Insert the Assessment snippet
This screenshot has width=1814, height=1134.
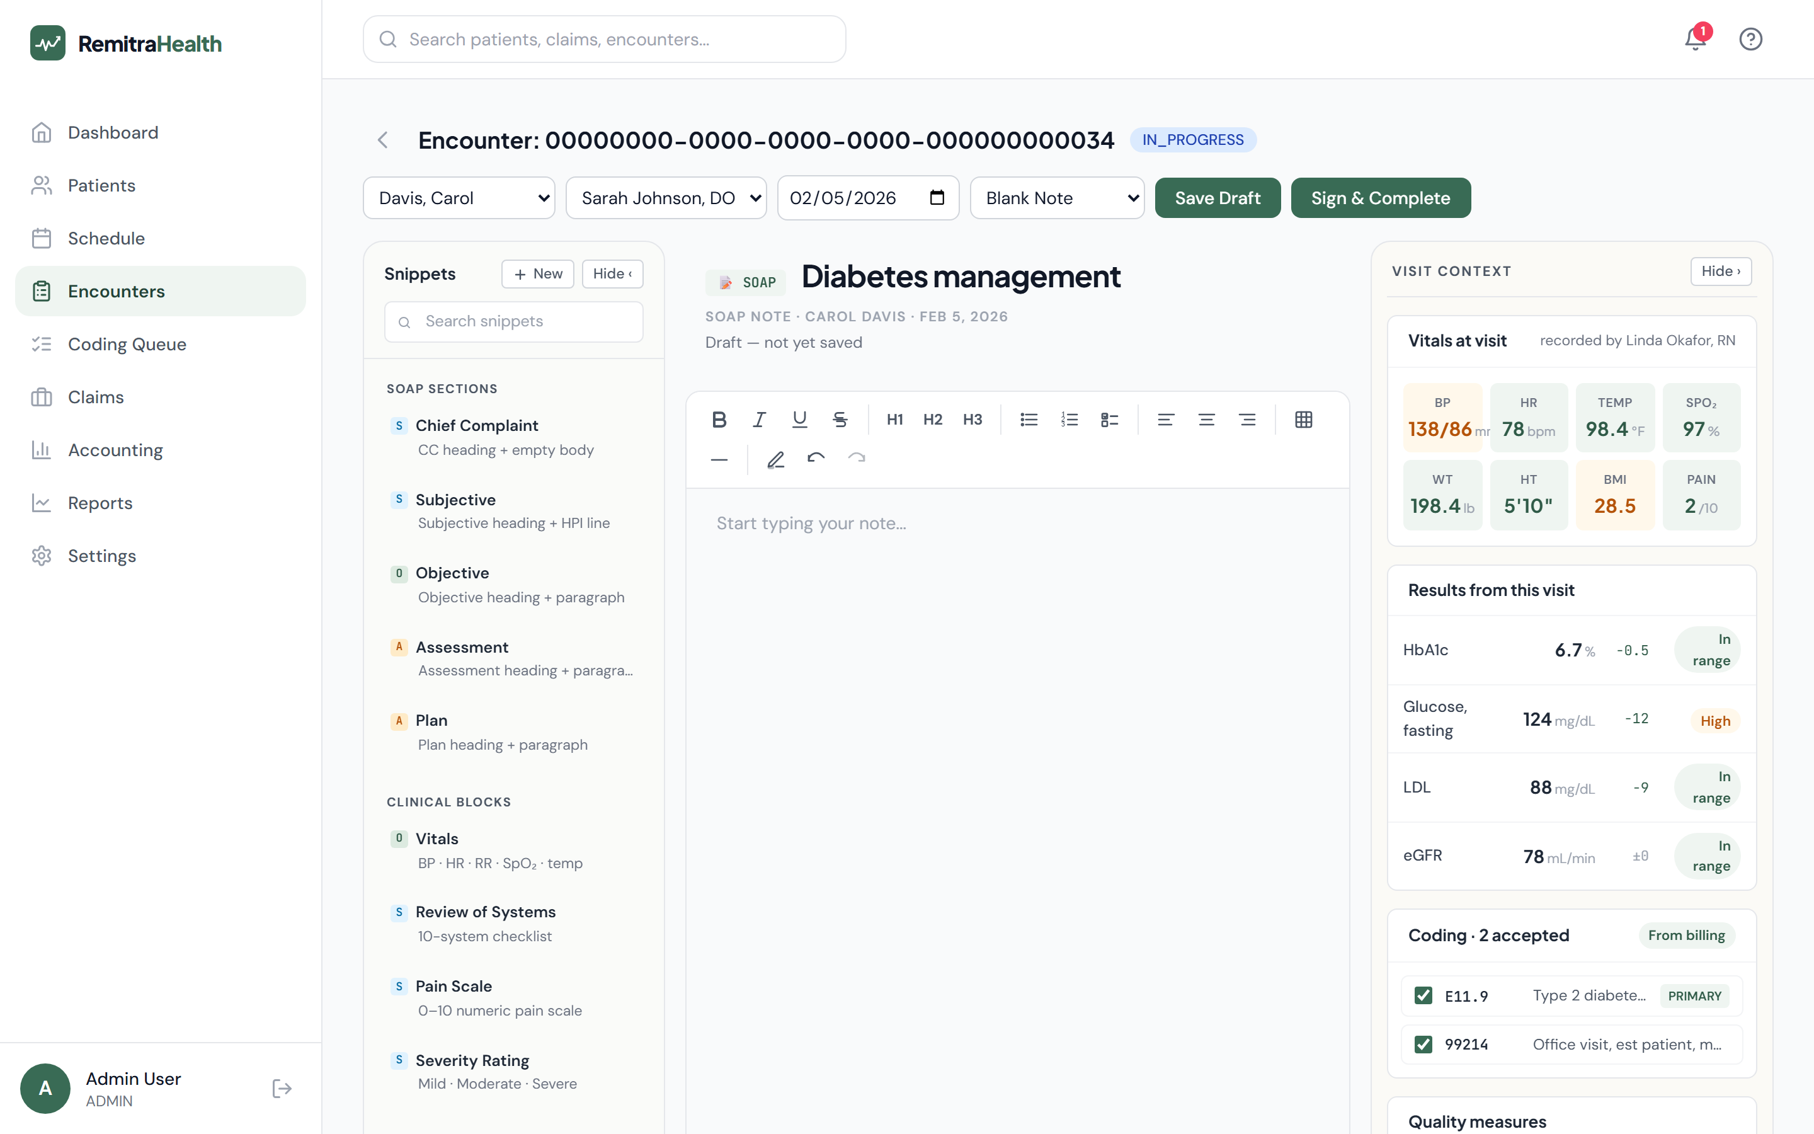coord(513,658)
